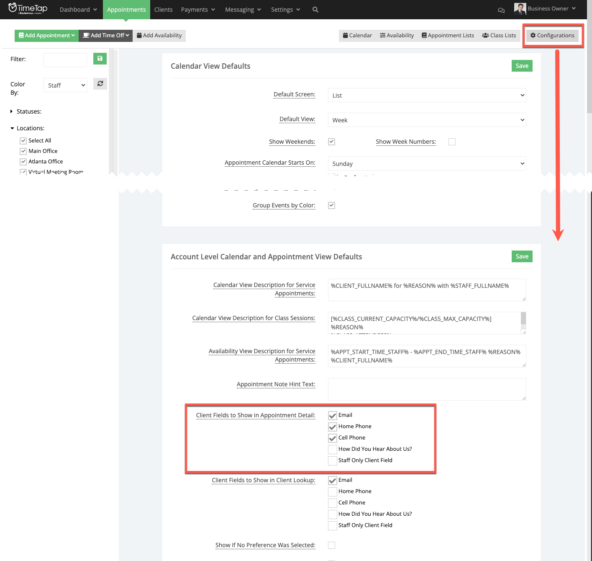Disable Group Events by Color
The height and width of the screenshot is (561, 592).
[x=331, y=205]
